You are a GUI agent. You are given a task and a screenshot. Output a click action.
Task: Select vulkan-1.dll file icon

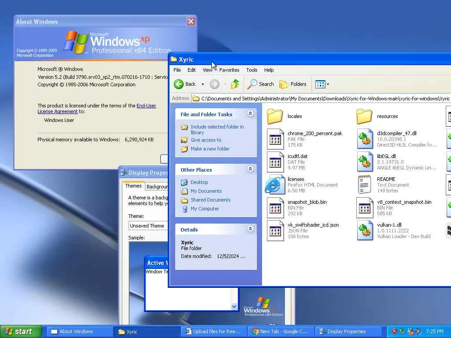tap(365, 231)
